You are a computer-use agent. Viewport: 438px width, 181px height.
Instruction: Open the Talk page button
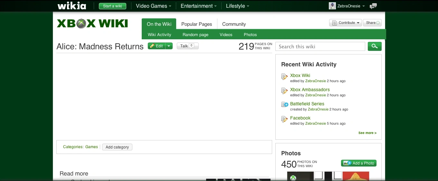tap(188, 46)
